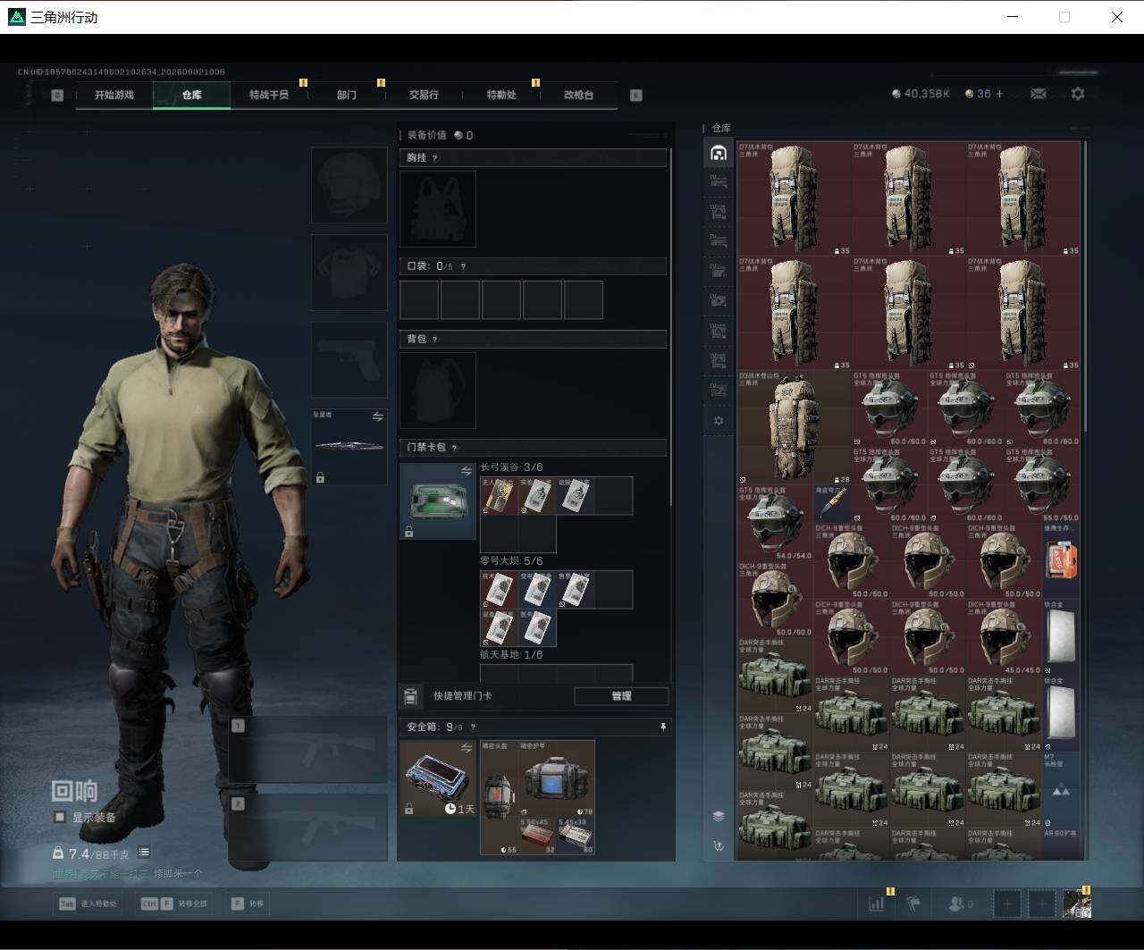This screenshot has height=950, width=1144.
Task: Select the main warehouse box icon
Action: (719, 153)
